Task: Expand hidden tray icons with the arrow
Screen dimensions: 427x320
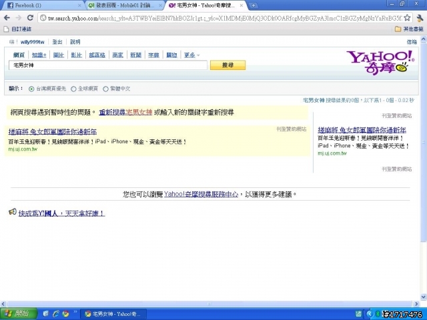Action: tap(370, 314)
